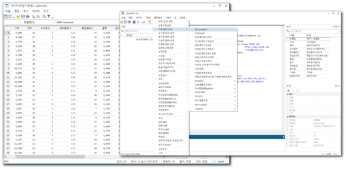Image resolution: width=346 pixels, height=169 pixels.
Task: Choose 이항 GLM submenu entry
Action: click(213, 69)
